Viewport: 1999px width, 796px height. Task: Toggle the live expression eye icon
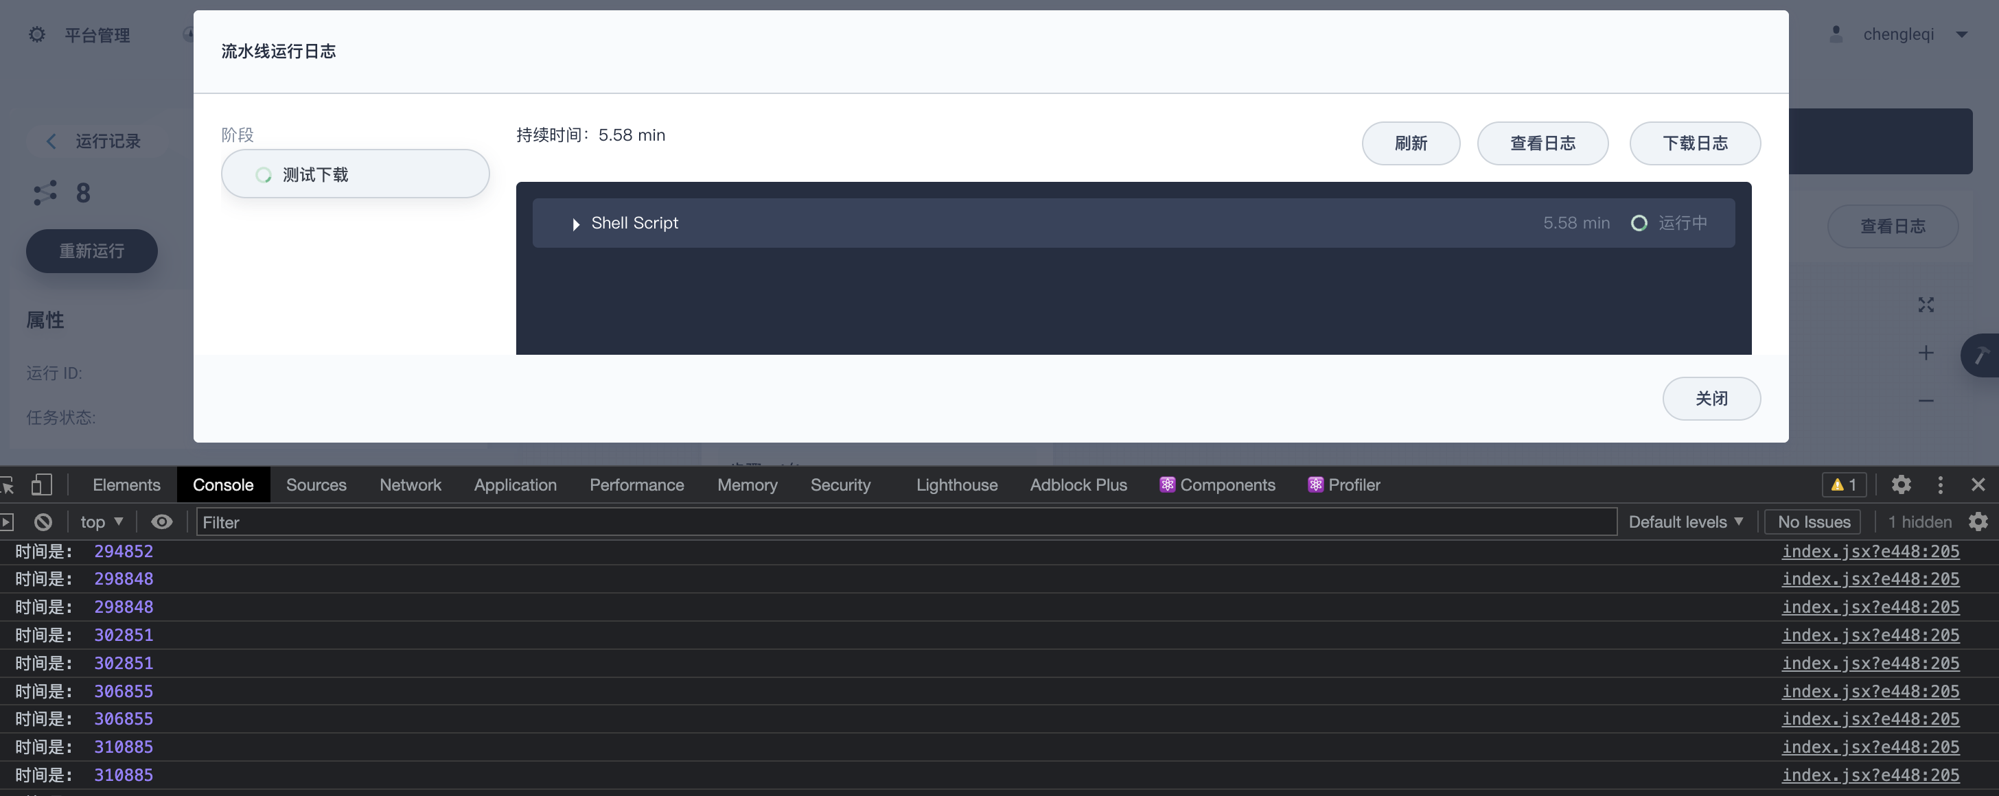click(161, 522)
